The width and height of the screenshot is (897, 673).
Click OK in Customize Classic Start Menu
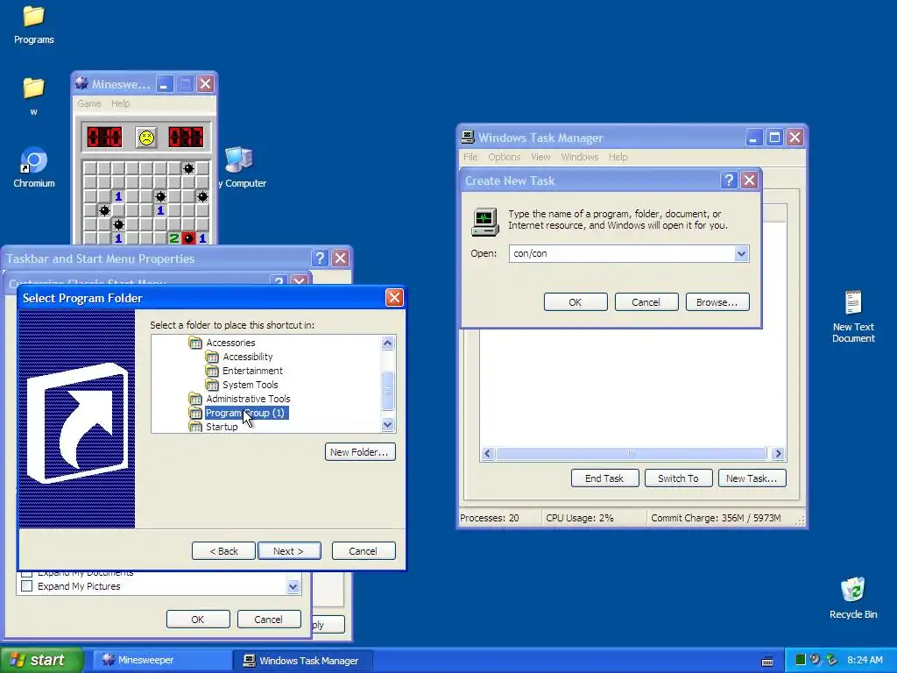(x=198, y=620)
